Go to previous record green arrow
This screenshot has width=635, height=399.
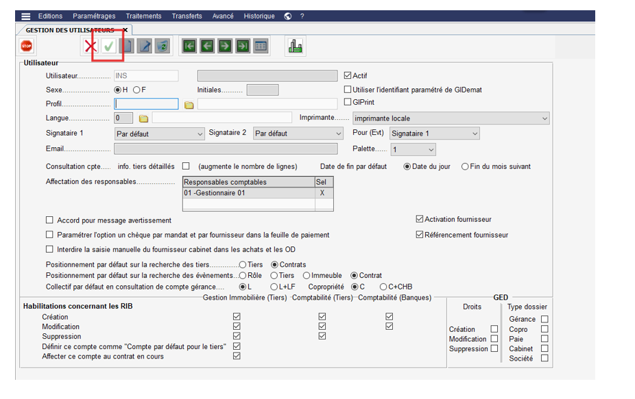tap(207, 46)
